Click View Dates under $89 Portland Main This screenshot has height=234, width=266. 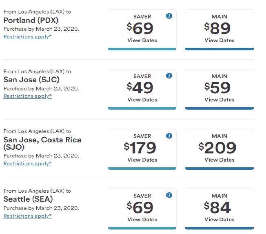[219, 40]
